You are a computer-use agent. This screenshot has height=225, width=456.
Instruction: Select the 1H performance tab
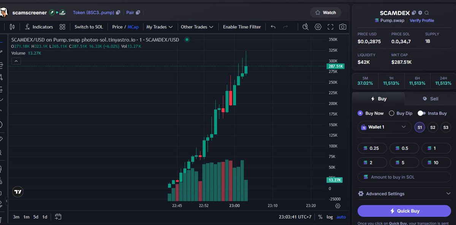click(391, 81)
